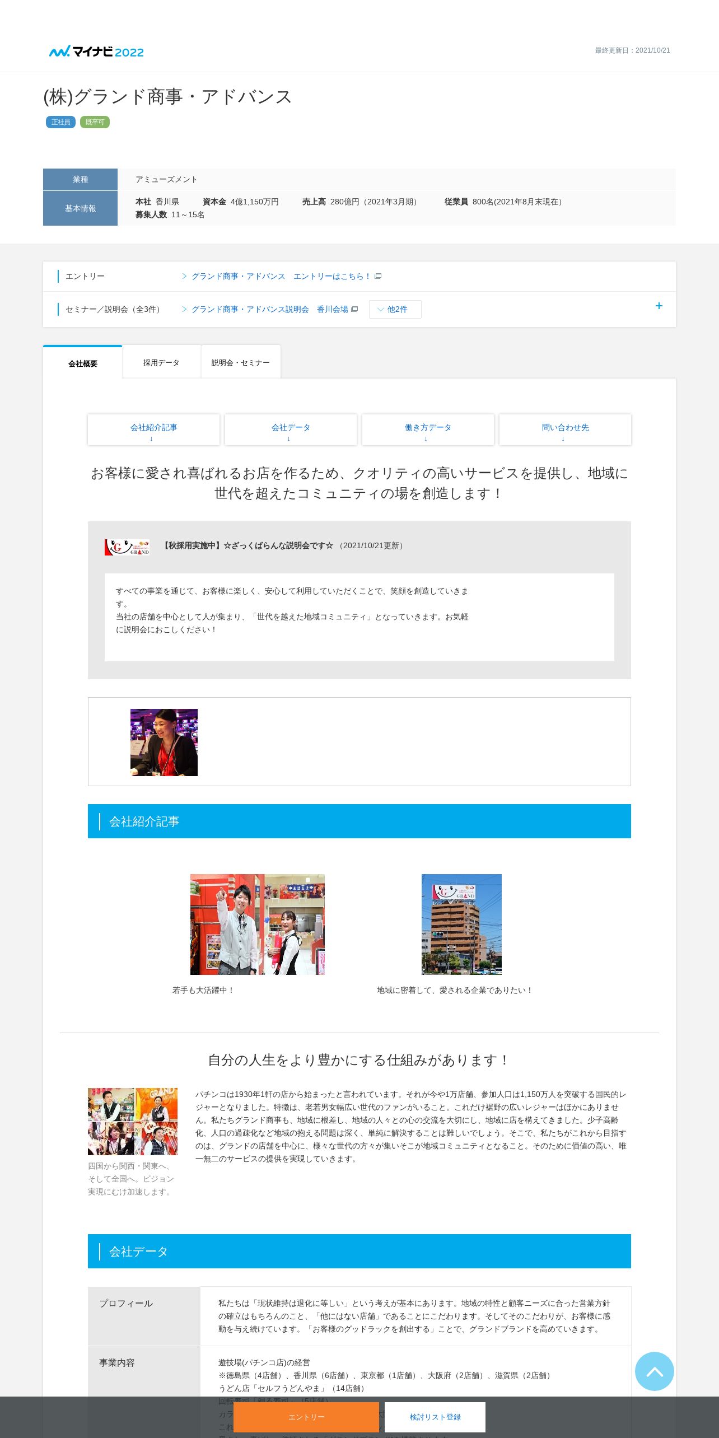Expand seminar list with plus icon
Screen dimensions: 719x1438
click(659, 306)
